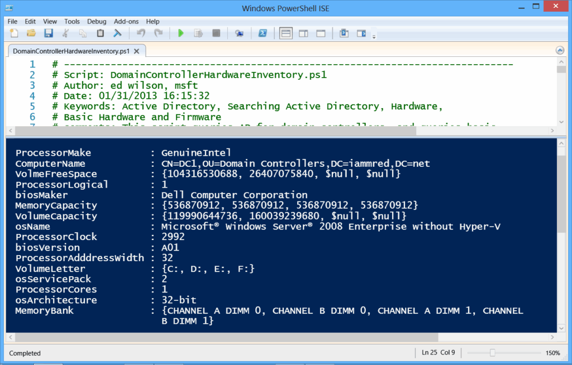Close the DomainControllerHardwareInventory.ps1 tab

pyautogui.click(x=136, y=50)
